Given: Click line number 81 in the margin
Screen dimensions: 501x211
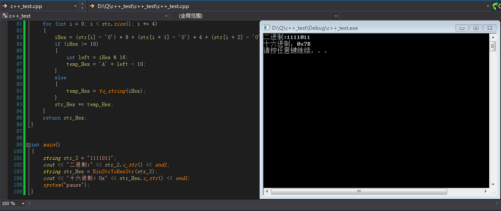Looking at the screenshot, I should [19, 24].
